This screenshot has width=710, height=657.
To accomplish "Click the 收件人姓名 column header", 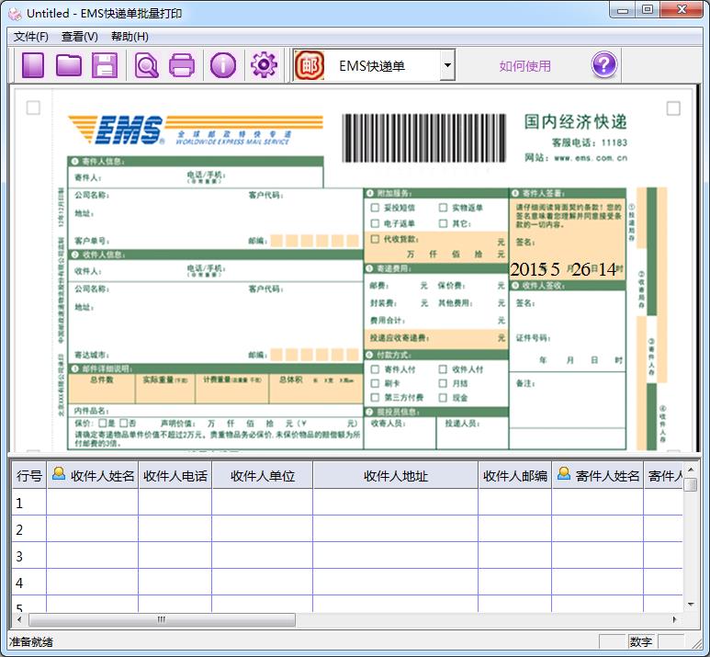I will pos(93,475).
